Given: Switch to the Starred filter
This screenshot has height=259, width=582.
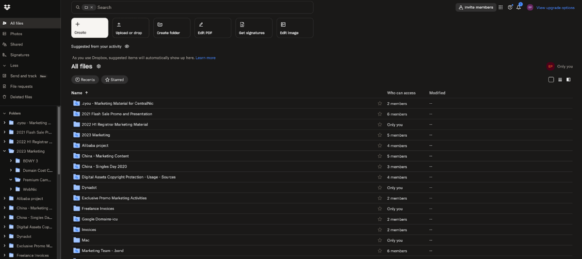Looking at the screenshot, I should pos(114,80).
